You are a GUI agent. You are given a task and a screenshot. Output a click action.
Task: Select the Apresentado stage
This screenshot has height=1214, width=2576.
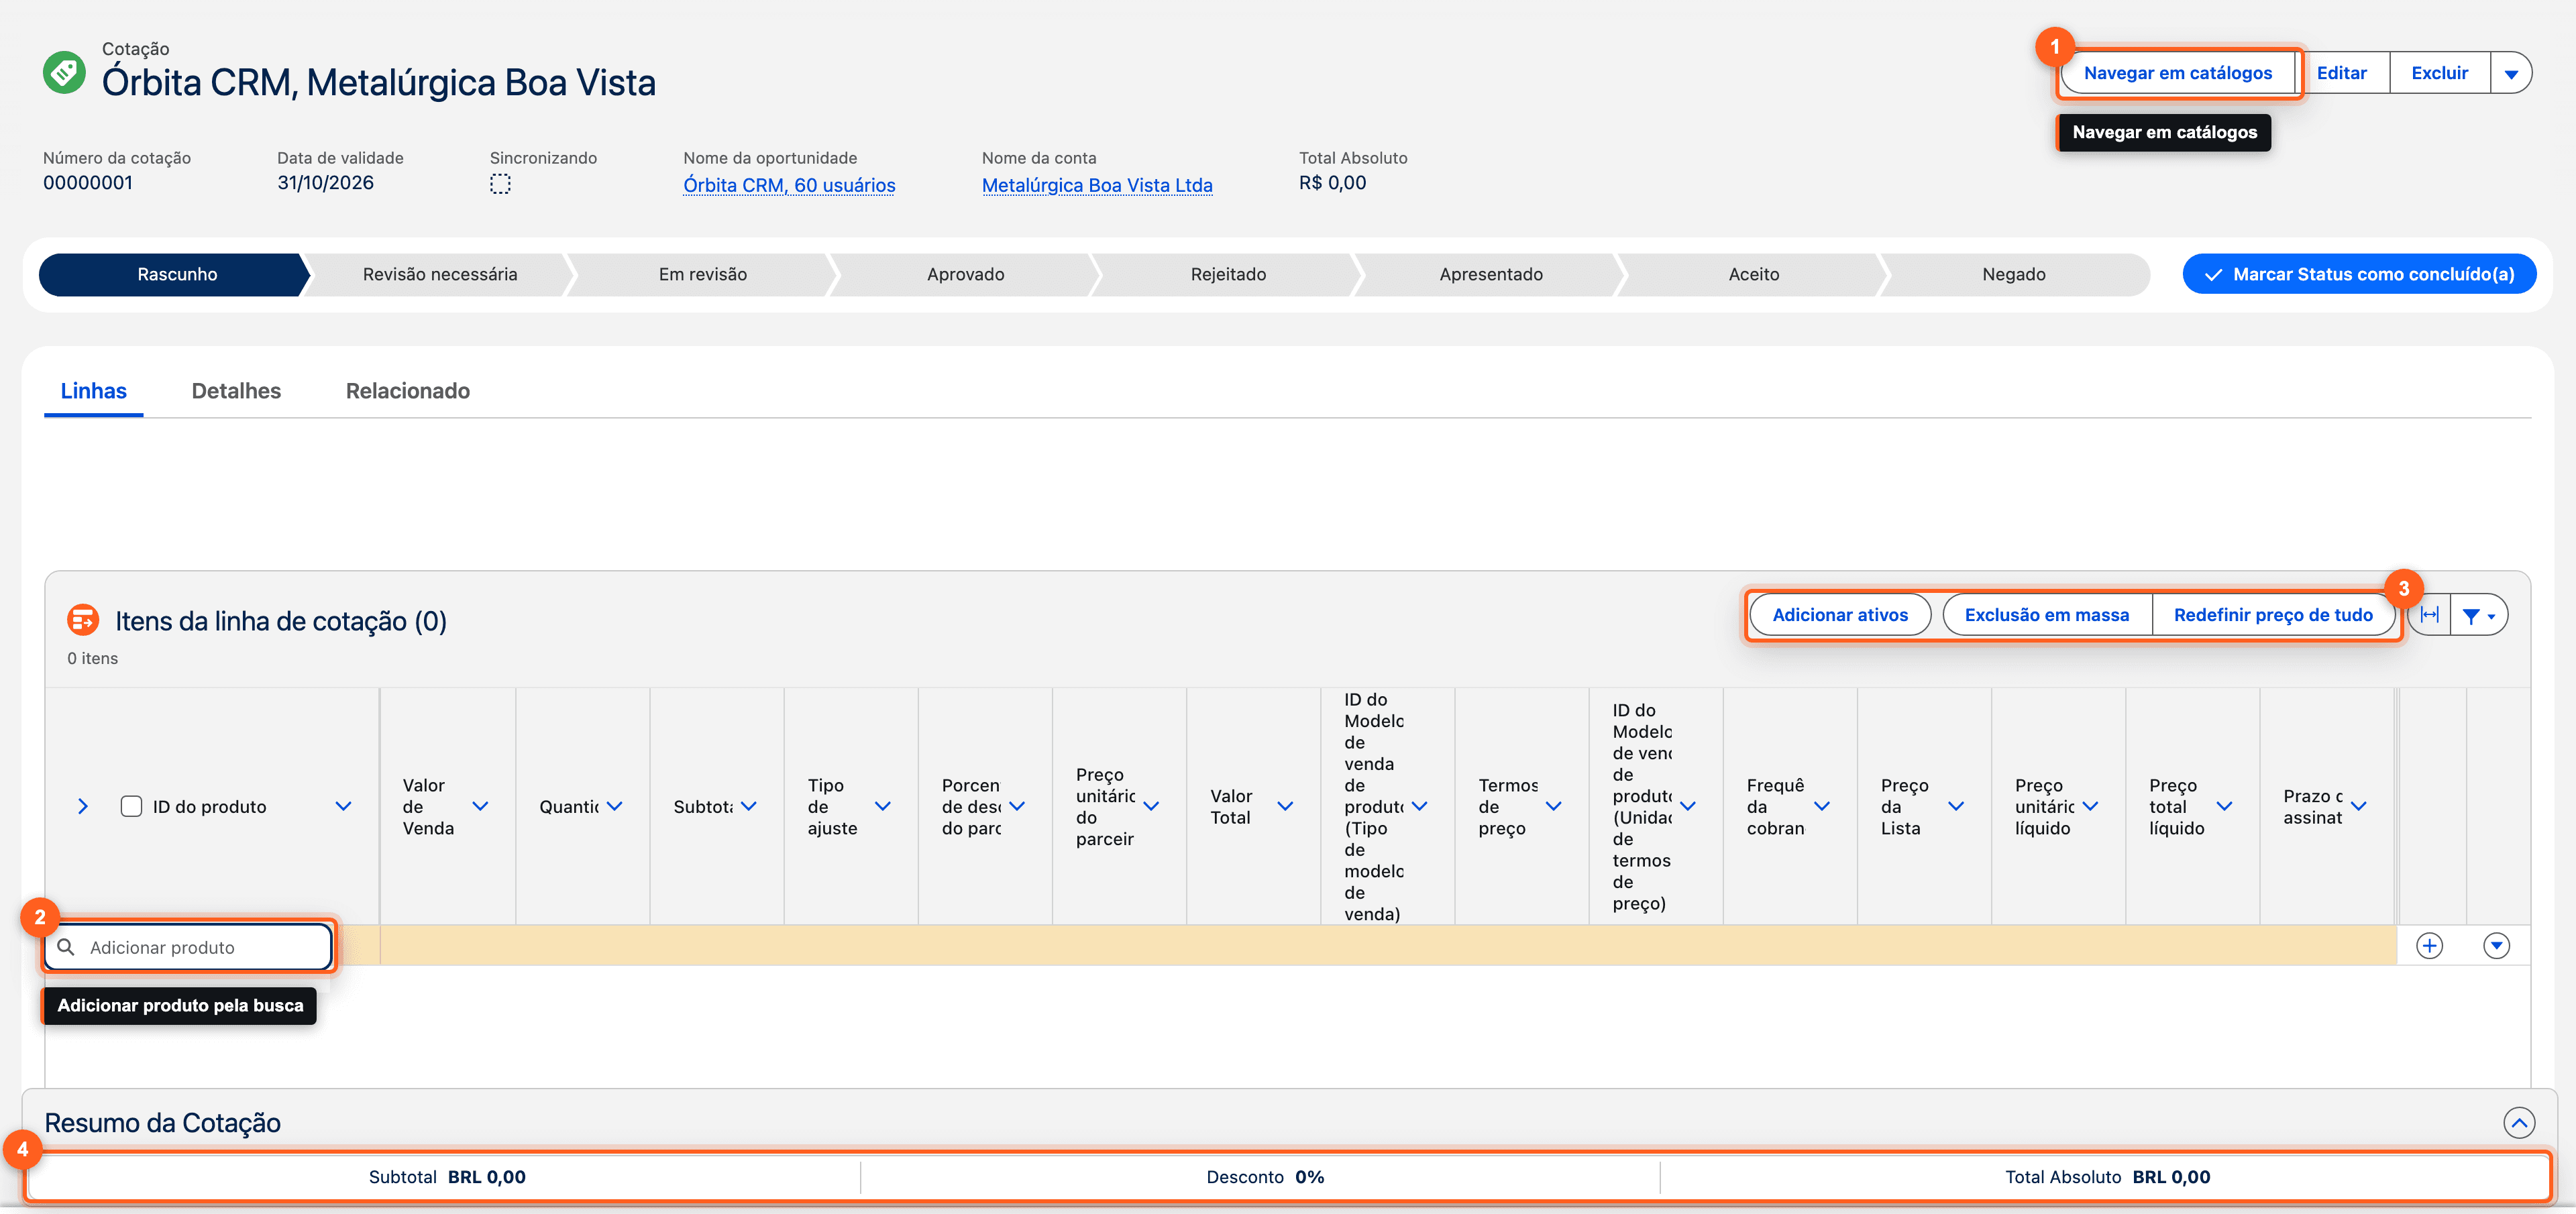[x=1490, y=274]
